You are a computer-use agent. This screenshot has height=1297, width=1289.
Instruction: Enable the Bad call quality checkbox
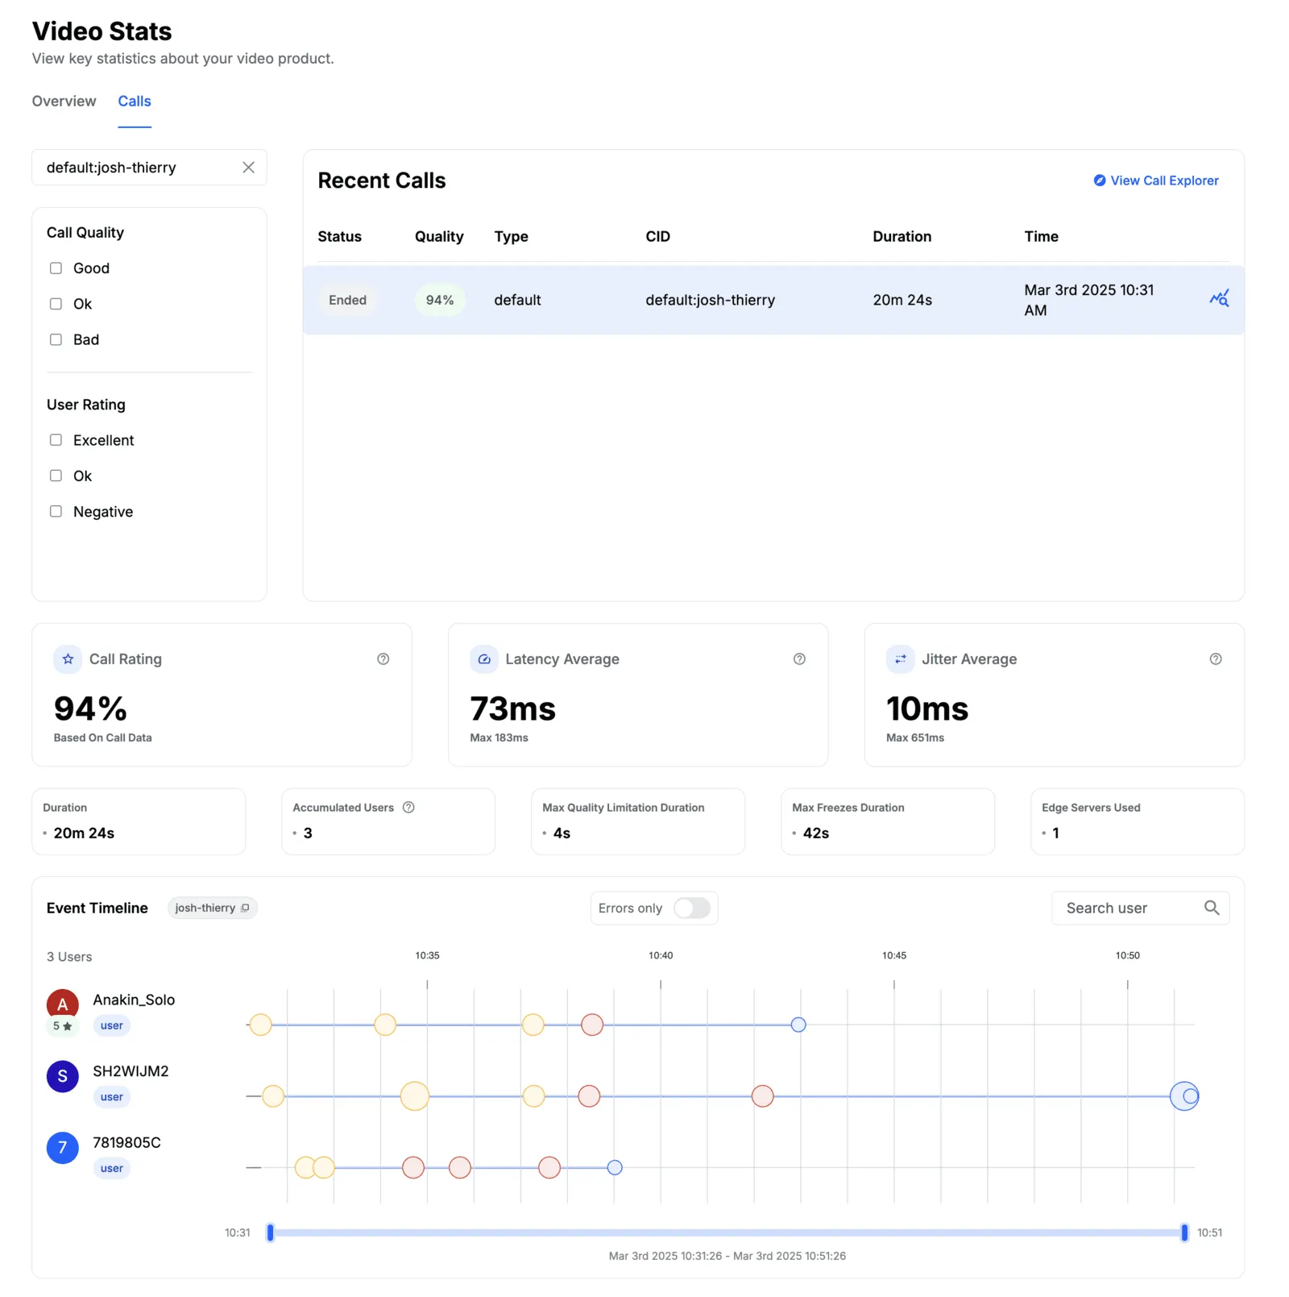pos(56,339)
